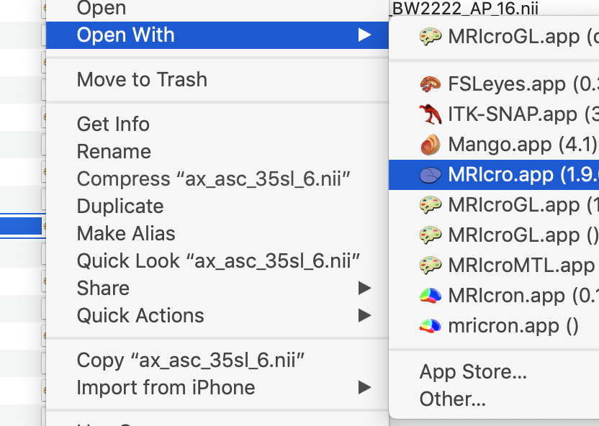
Task: Expand the Share submenu arrow
Action: click(365, 289)
